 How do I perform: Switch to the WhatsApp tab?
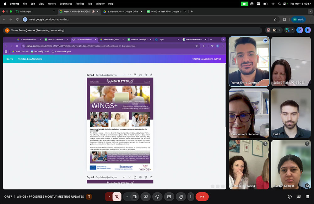[35, 11]
